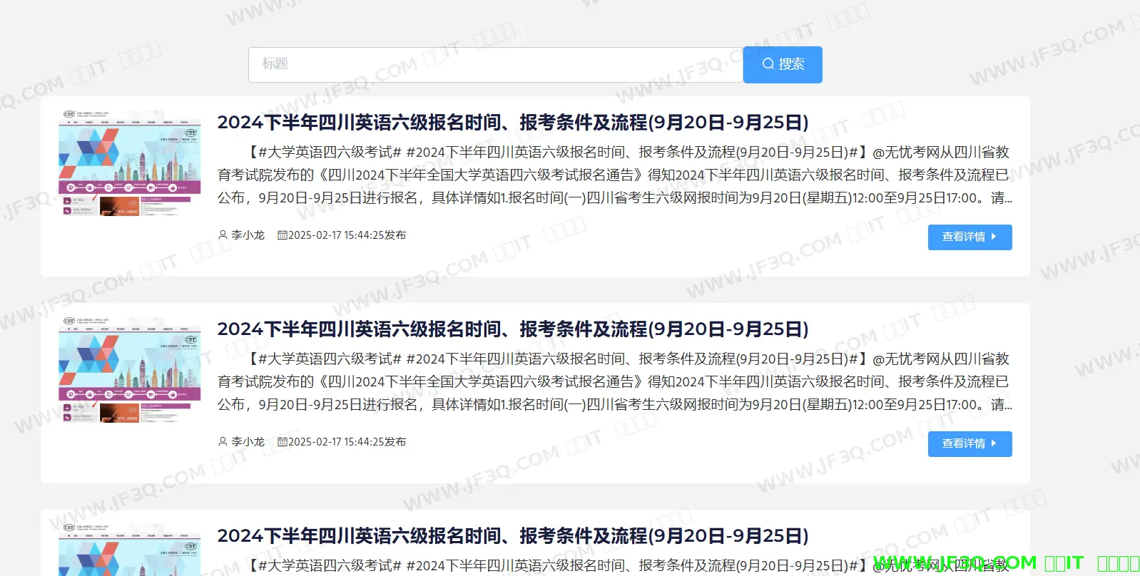Open the second article's thumbnail image
This screenshot has height=576, width=1140.
coord(130,371)
